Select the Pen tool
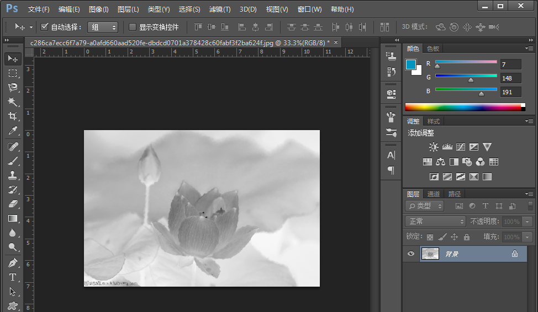Screen dimensions: 538x312 13,263
